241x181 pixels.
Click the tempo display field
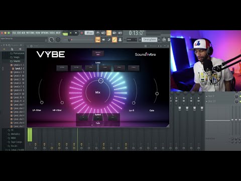pyautogui.click(x=89, y=33)
